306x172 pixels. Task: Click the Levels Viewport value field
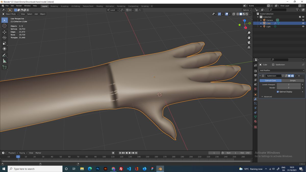tap(289, 84)
